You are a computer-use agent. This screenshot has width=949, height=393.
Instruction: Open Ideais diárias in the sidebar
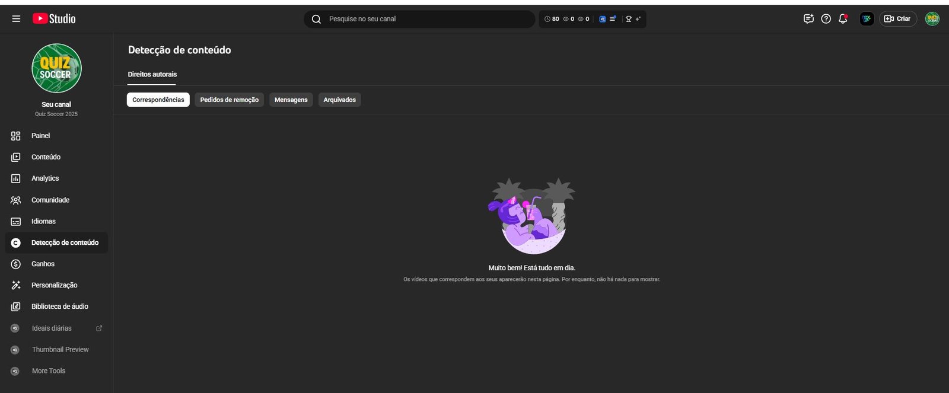pos(52,328)
